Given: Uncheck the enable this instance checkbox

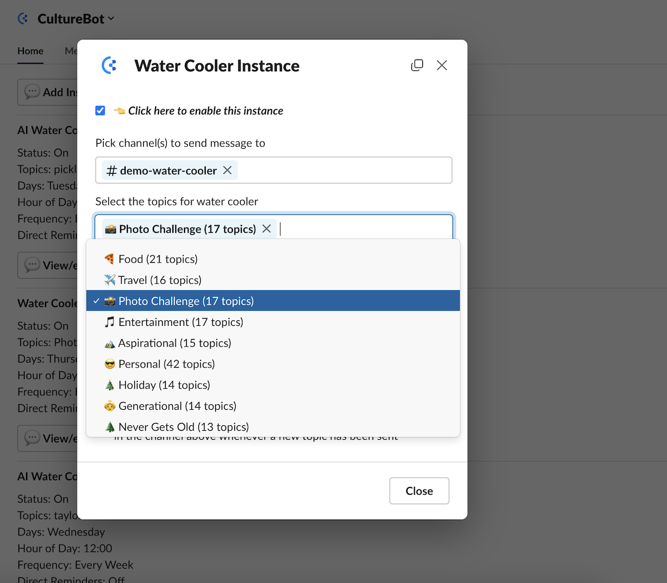Looking at the screenshot, I should pos(100,110).
